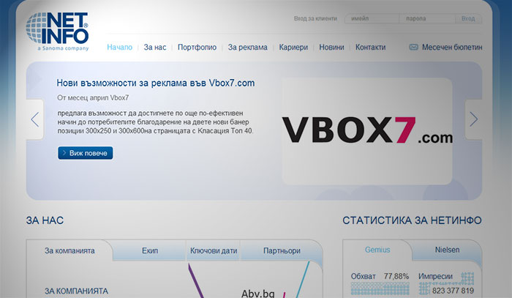Navigate to Портфолио page

coord(197,47)
